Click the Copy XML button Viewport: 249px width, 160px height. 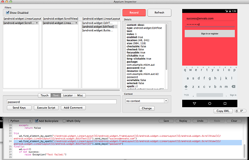(x=223, y=111)
